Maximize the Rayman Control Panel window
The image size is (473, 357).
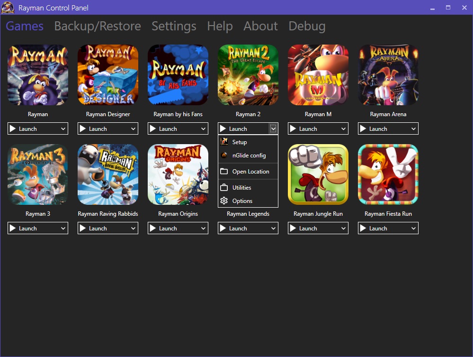[448, 8]
